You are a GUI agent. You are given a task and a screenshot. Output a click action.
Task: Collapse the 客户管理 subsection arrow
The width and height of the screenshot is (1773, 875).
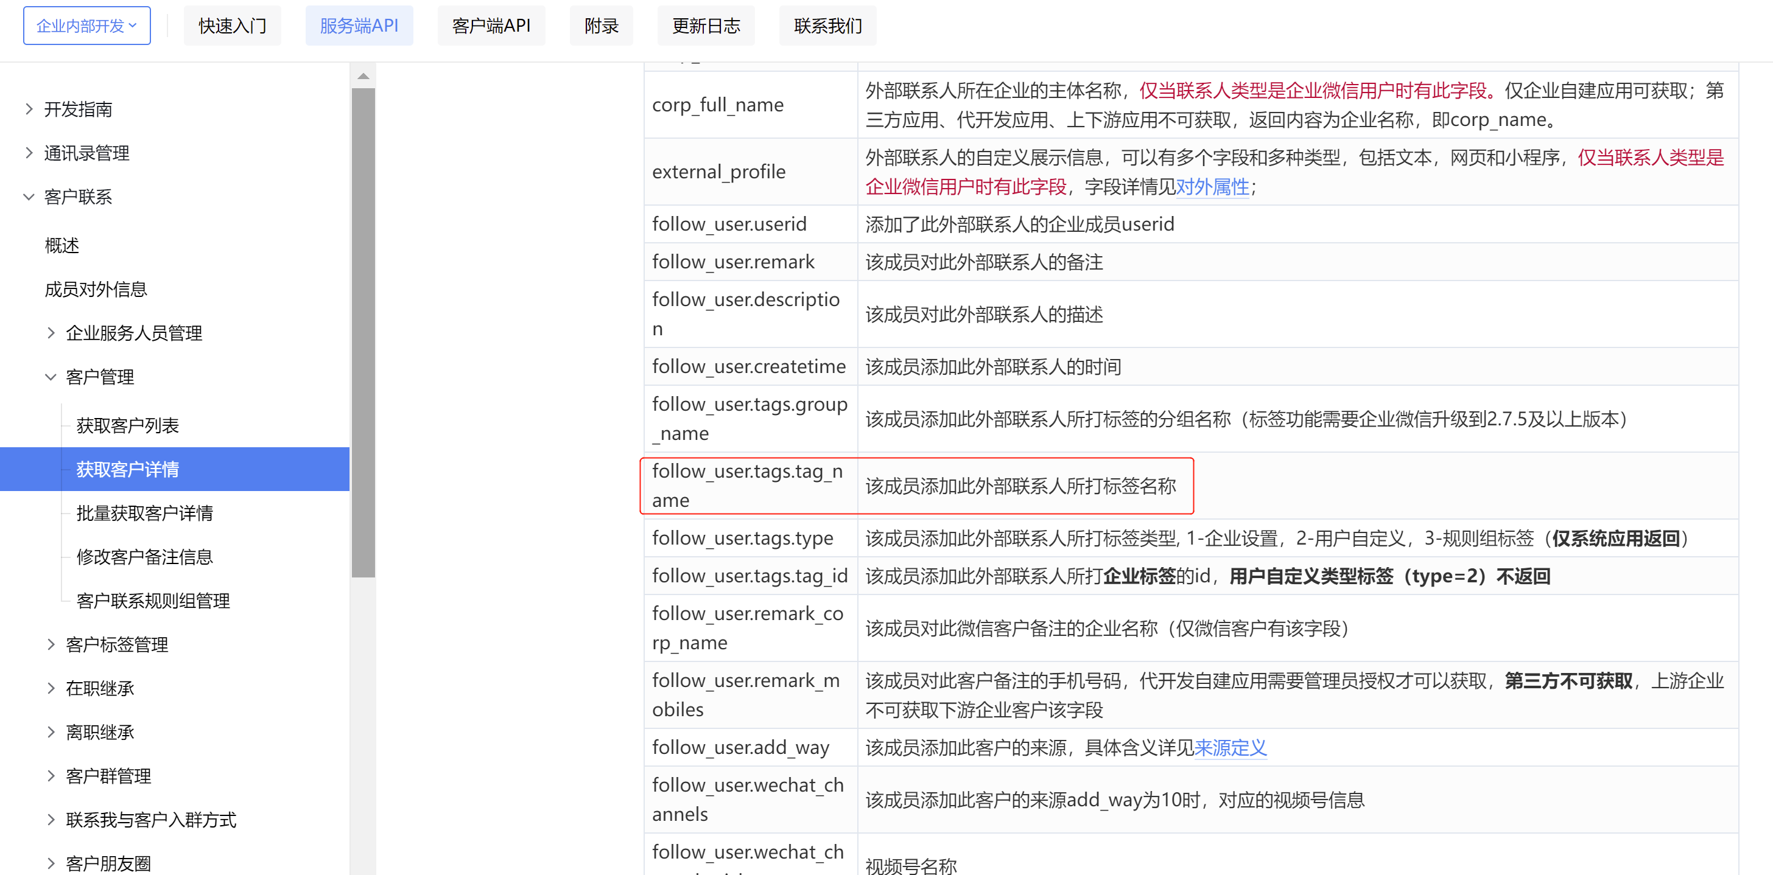point(51,377)
